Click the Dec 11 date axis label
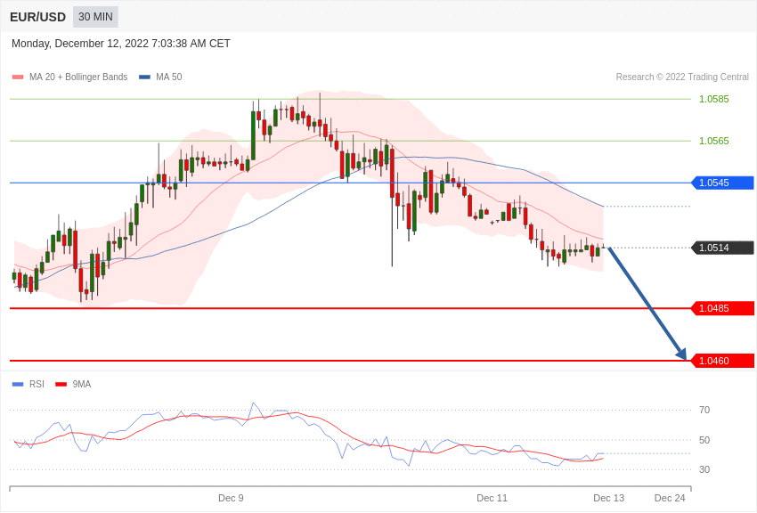757x513 pixels. pyautogui.click(x=492, y=498)
